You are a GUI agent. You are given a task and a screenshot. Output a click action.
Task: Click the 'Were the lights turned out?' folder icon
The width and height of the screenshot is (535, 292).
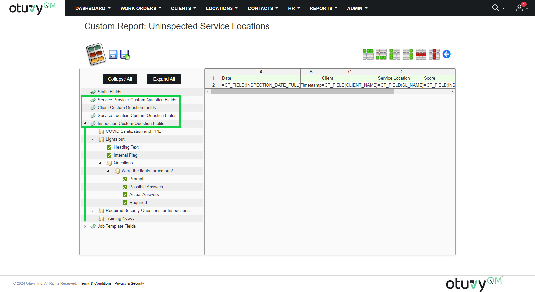pyautogui.click(x=117, y=171)
